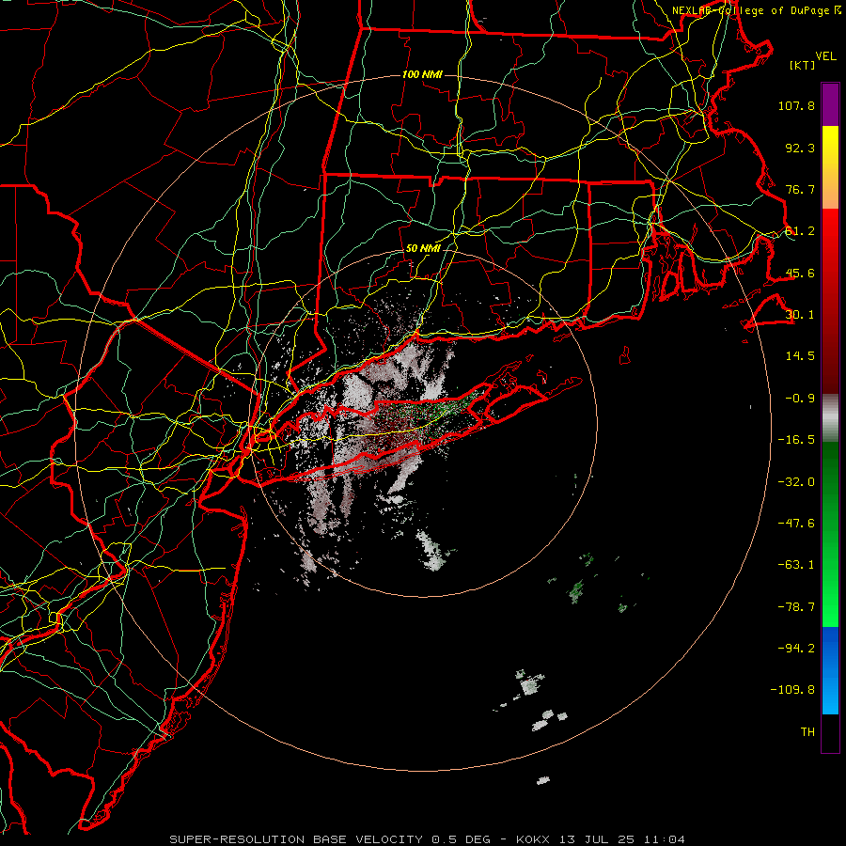Select the 76.7 value on velocity scale

800,189
